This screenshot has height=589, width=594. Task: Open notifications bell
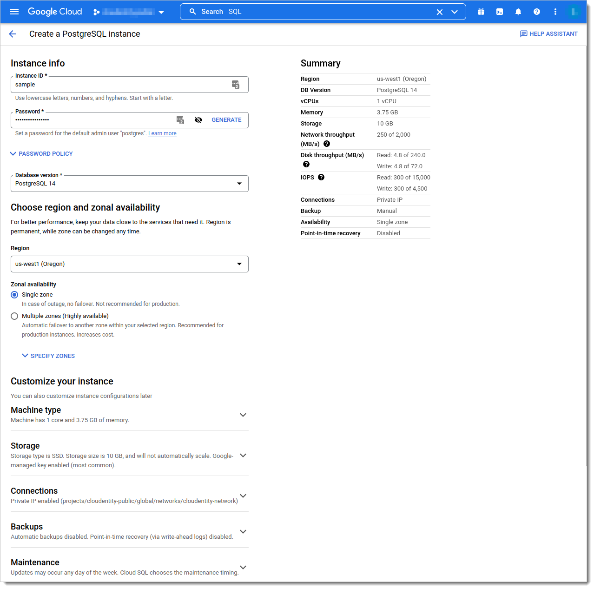click(518, 12)
